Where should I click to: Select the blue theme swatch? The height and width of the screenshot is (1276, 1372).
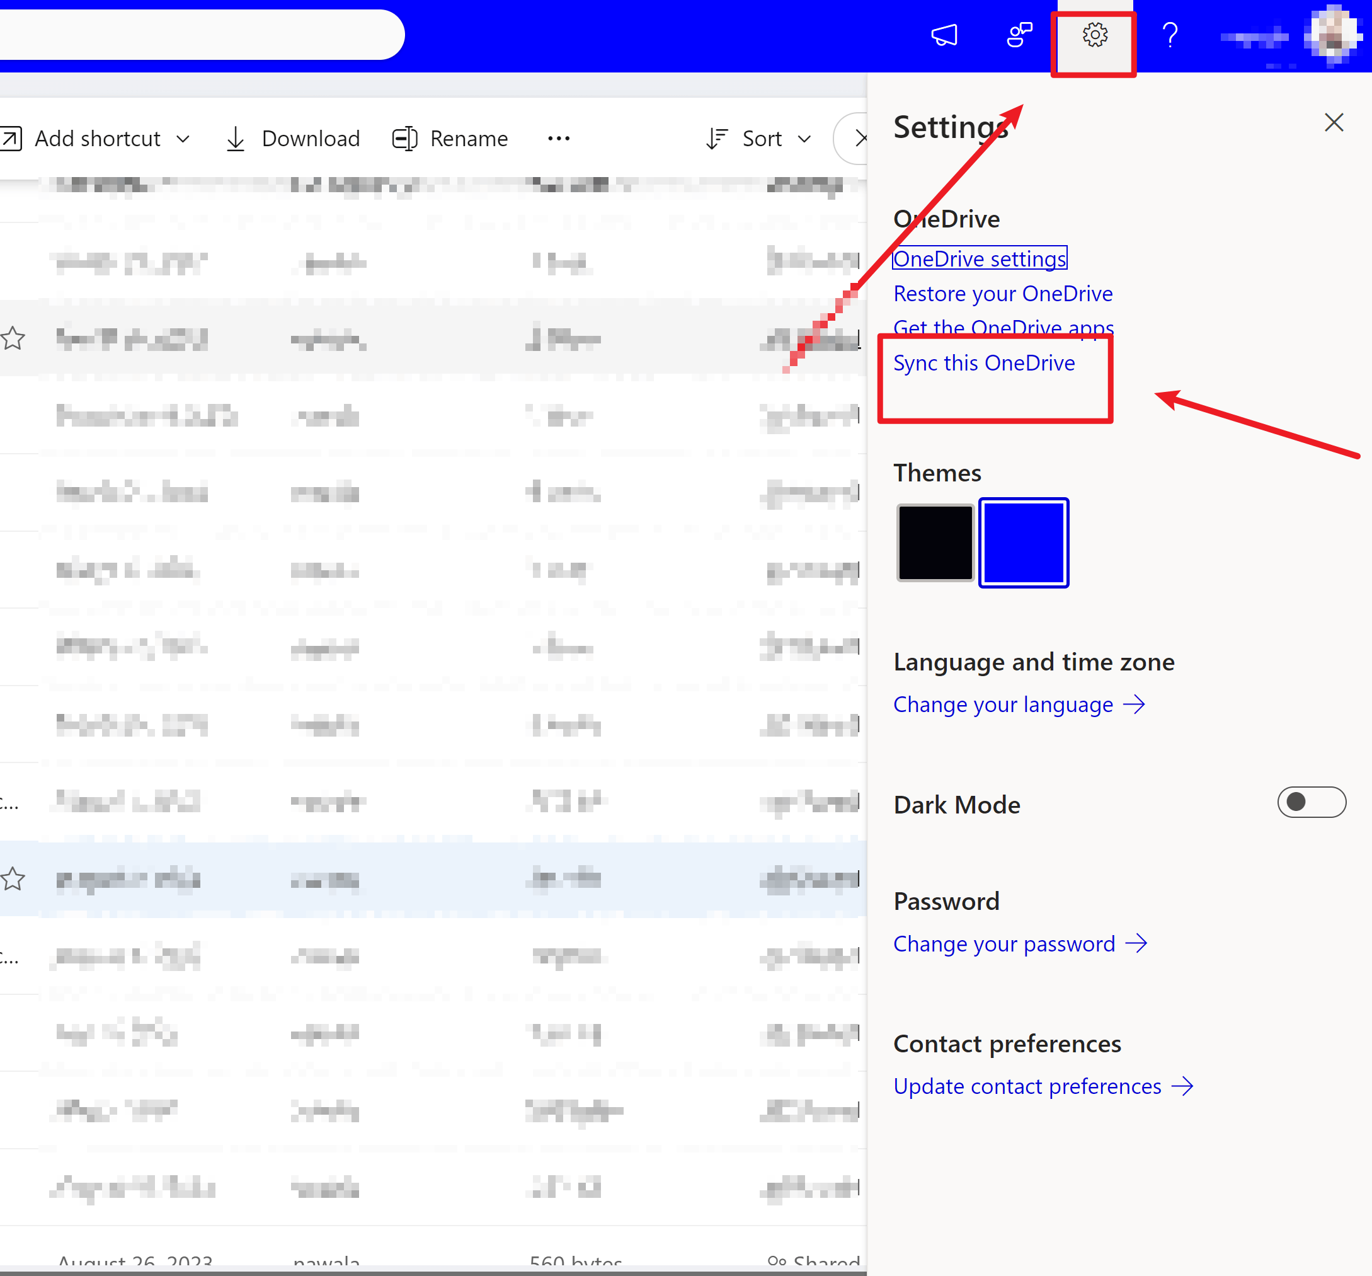[1024, 543]
